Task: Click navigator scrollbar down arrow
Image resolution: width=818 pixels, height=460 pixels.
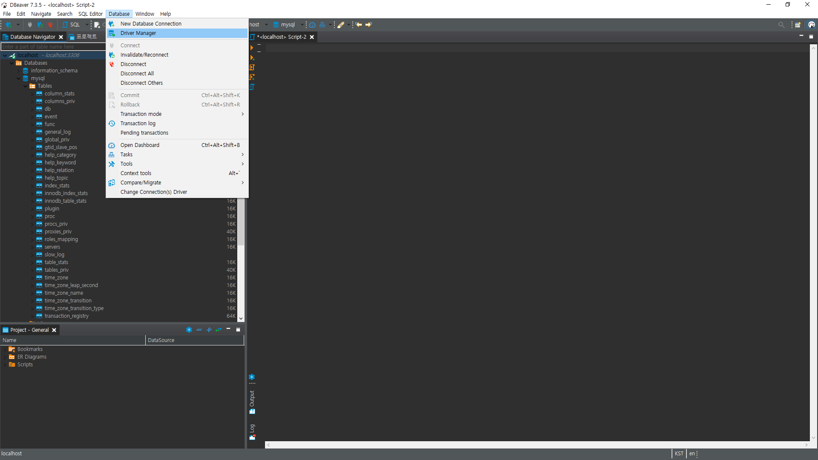Action: pos(241,319)
